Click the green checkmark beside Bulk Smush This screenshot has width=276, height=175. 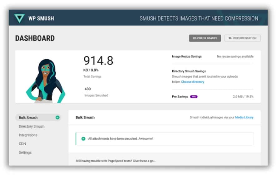tap(57, 118)
